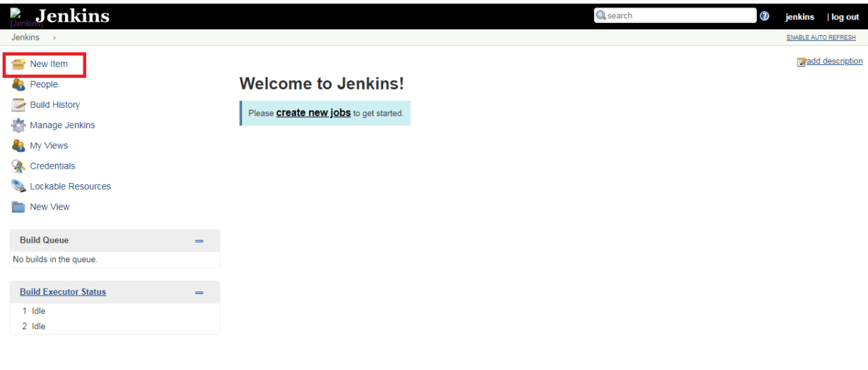Go to Manage Jenkins
This screenshot has width=868, height=370.
point(62,125)
